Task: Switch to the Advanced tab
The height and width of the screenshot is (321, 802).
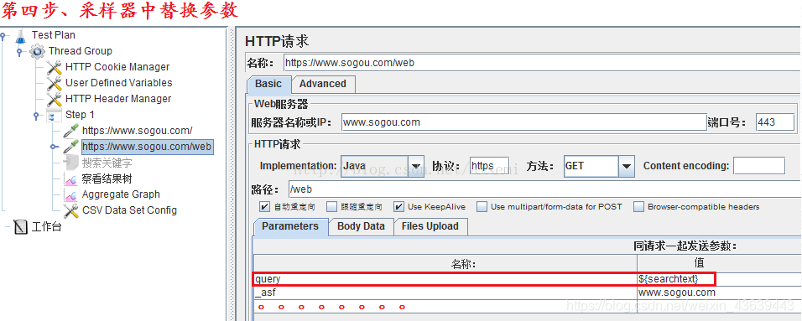Action: 323,84
